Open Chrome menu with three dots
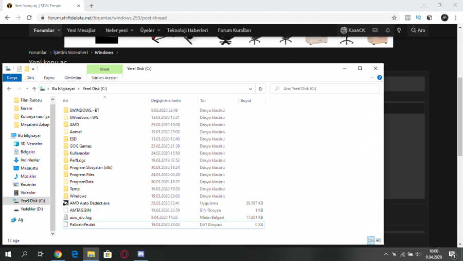This screenshot has width=463, height=261. tap(456, 18)
